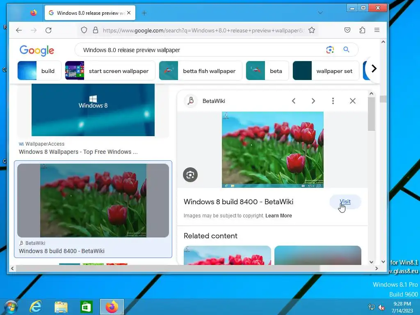Open the first related content tulip thumbnail
This screenshot has height=315, width=420.
227,255
